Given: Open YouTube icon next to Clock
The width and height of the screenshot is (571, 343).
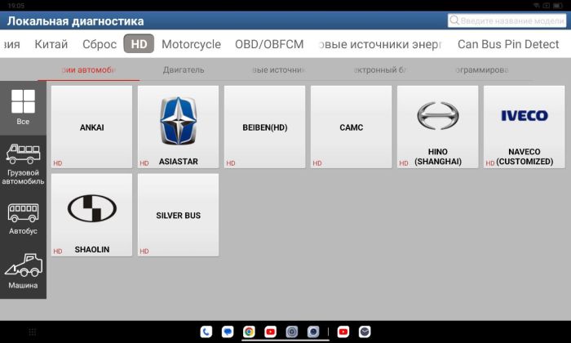Looking at the screenshot, I should click(343, 332).
